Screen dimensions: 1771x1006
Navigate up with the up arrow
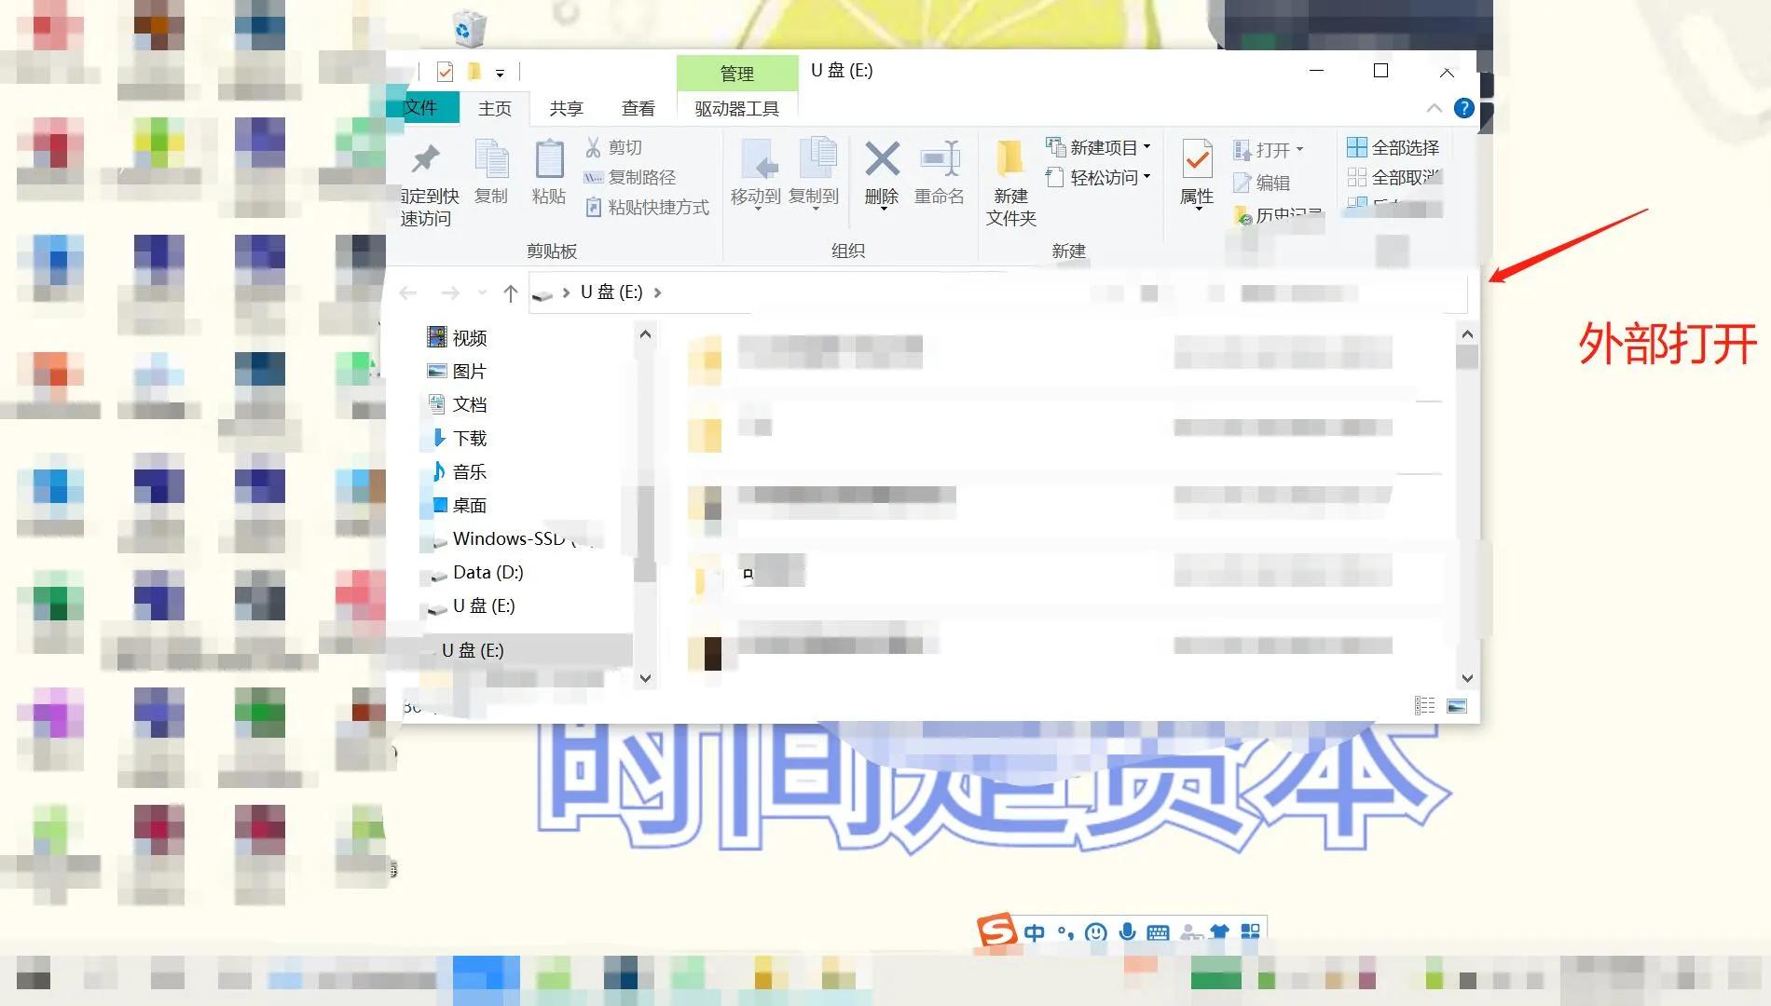tap(510, 292)
